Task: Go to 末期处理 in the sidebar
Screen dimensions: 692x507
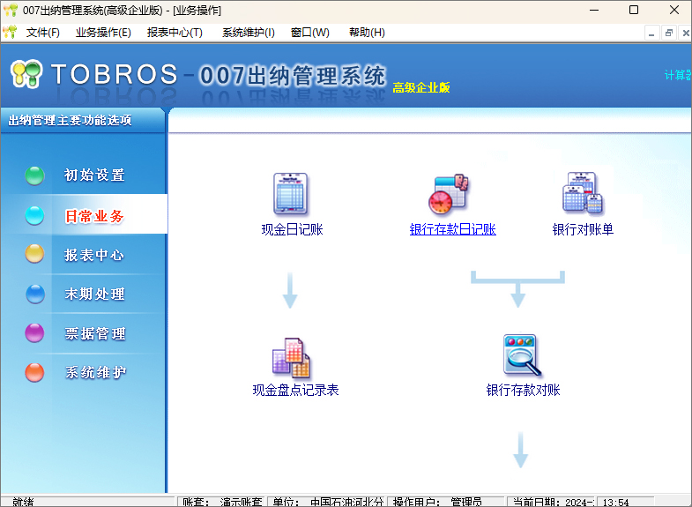Action: [x=95, y=294]
